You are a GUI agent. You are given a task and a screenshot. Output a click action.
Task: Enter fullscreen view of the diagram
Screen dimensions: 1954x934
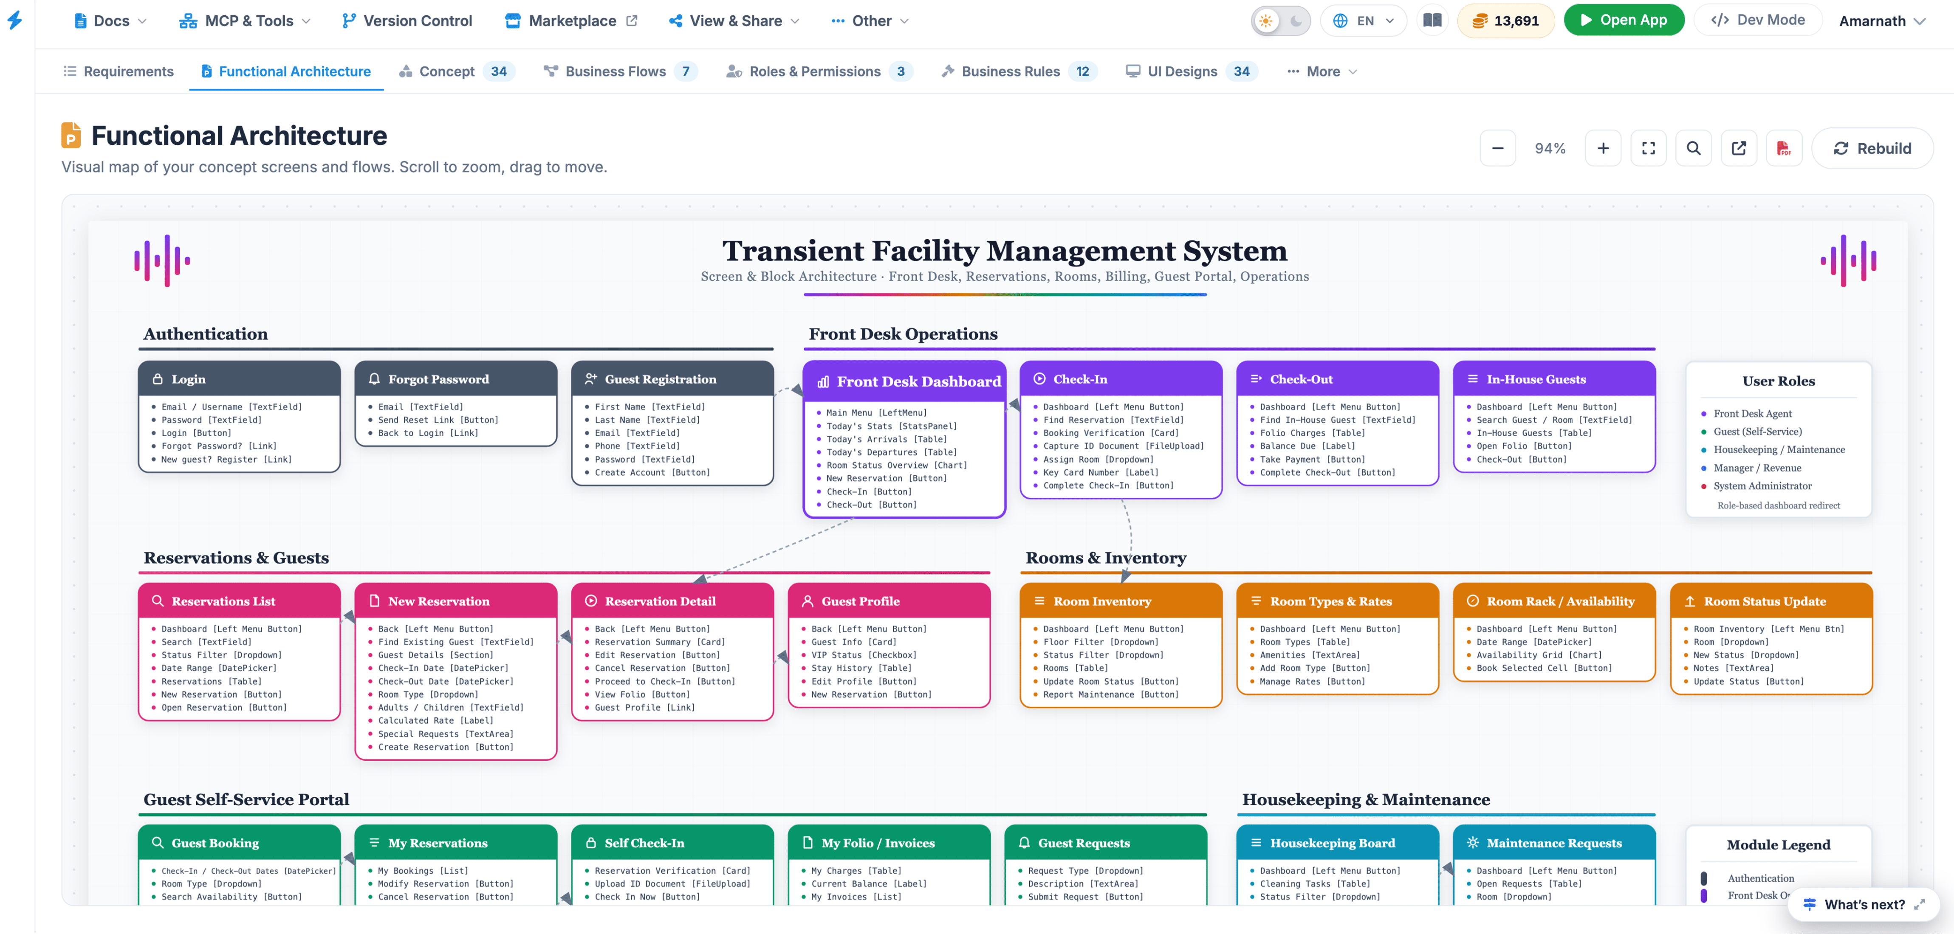pyautogui.click(x=1648, y=149)
